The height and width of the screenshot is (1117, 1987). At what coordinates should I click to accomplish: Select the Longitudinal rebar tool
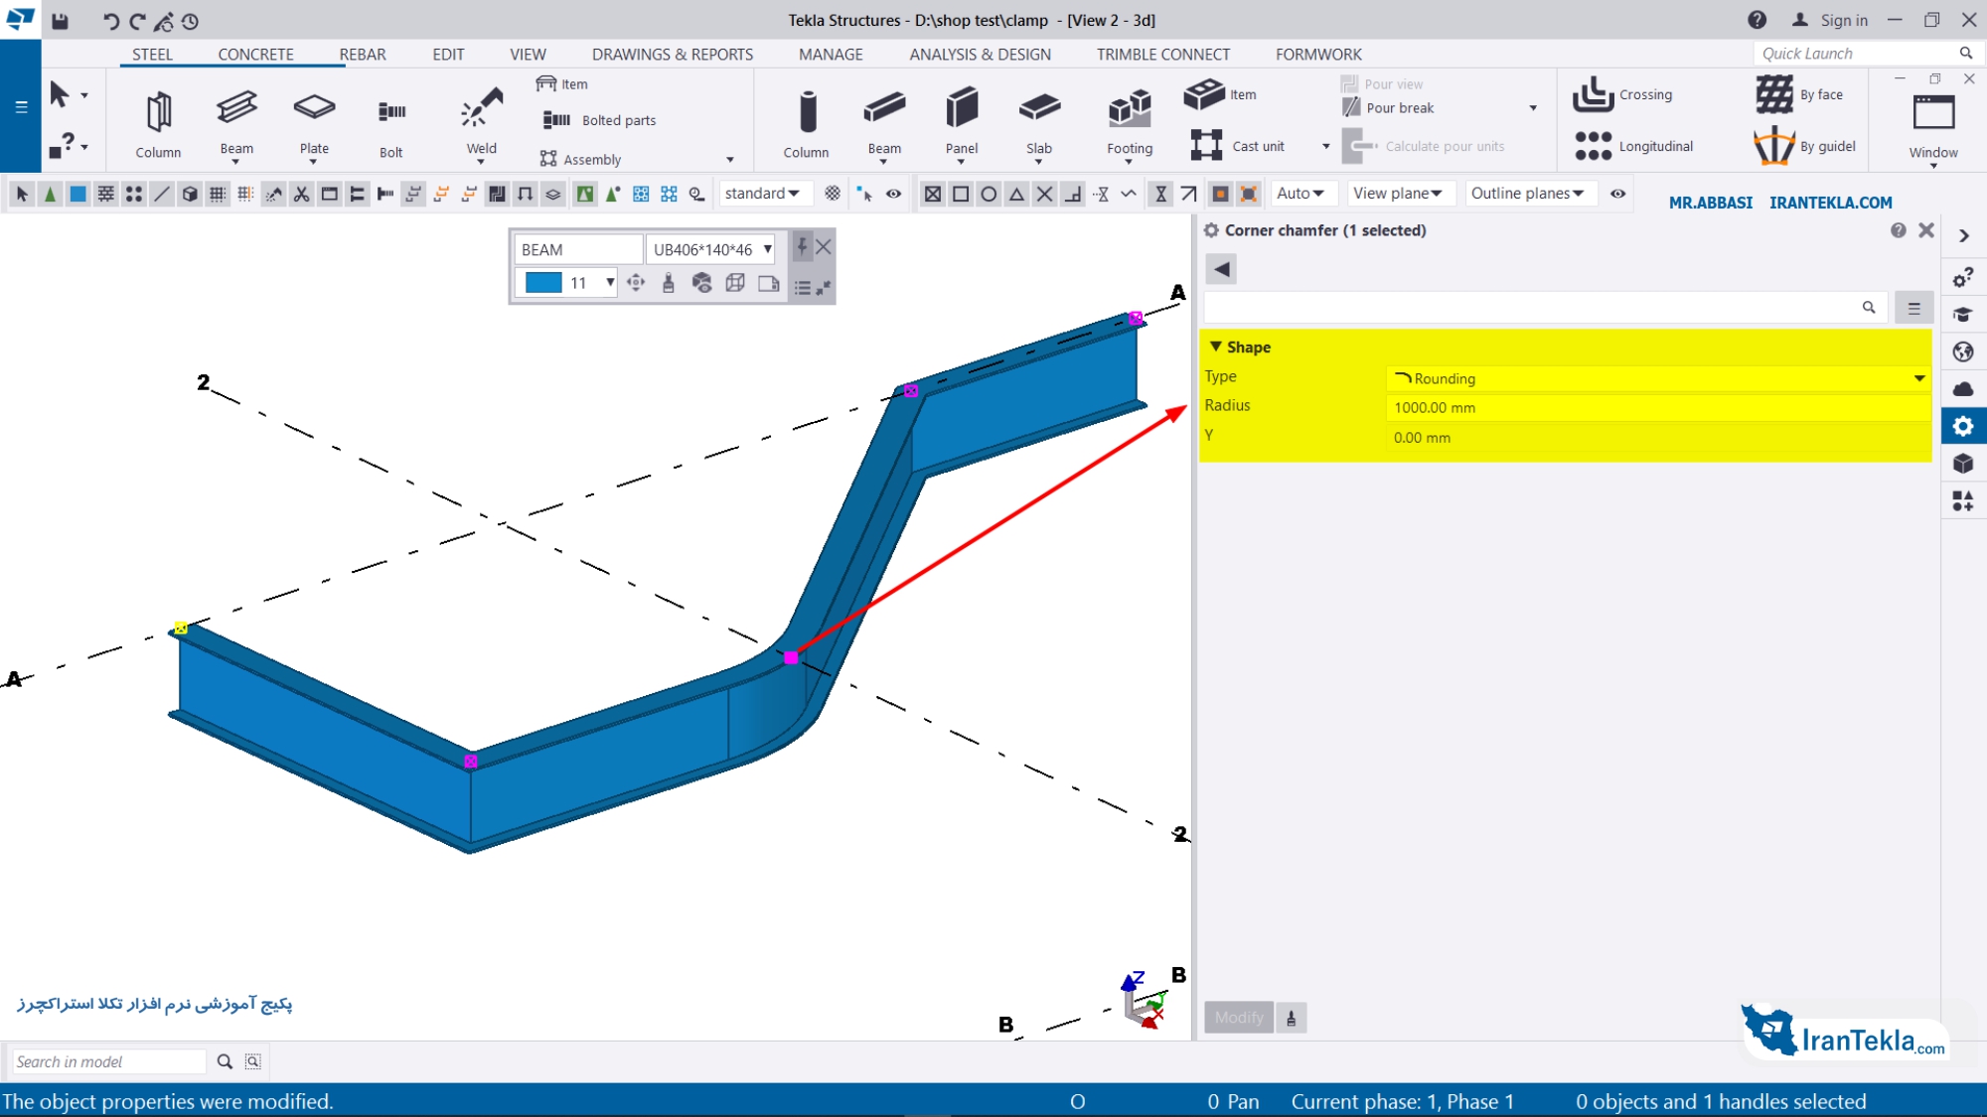click(x=1633, y=146)
